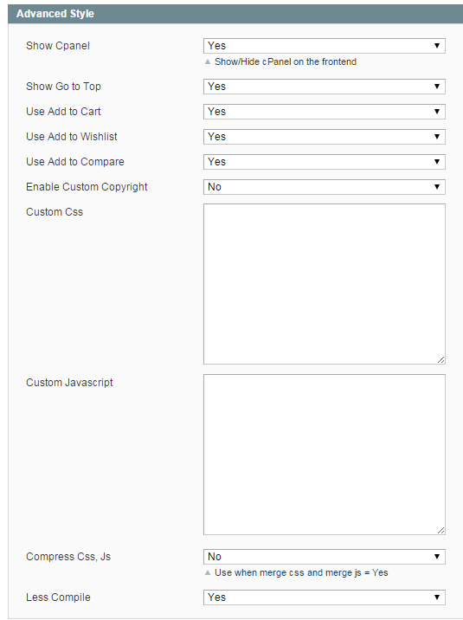Focus the Custom Javascript textarea

click(325, 455)
